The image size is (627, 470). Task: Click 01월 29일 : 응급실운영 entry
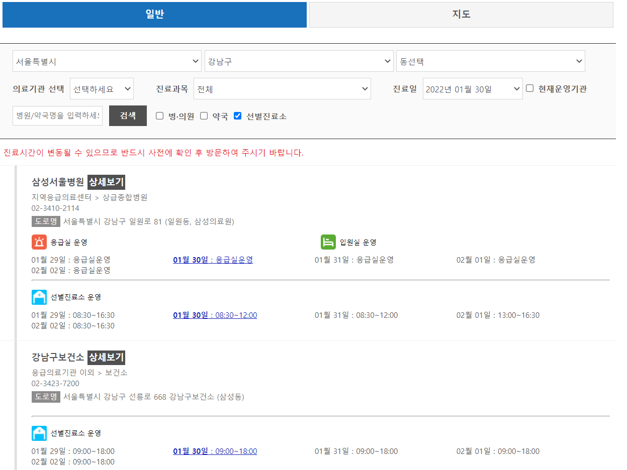[x=71, y=260]
